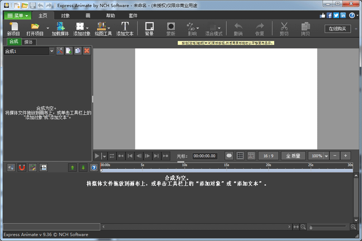This screenshot has height=241, width=362.
Task: Toggle the fit-to-canvas timeline button
Action: pyautogui.click(x=43, y=168)
